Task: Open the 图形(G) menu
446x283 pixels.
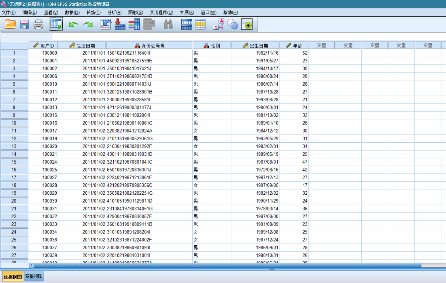Action: pos(136,12)
